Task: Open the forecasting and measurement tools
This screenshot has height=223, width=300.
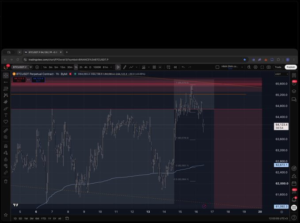Action: pyautogui.click(x=6, y=102)
